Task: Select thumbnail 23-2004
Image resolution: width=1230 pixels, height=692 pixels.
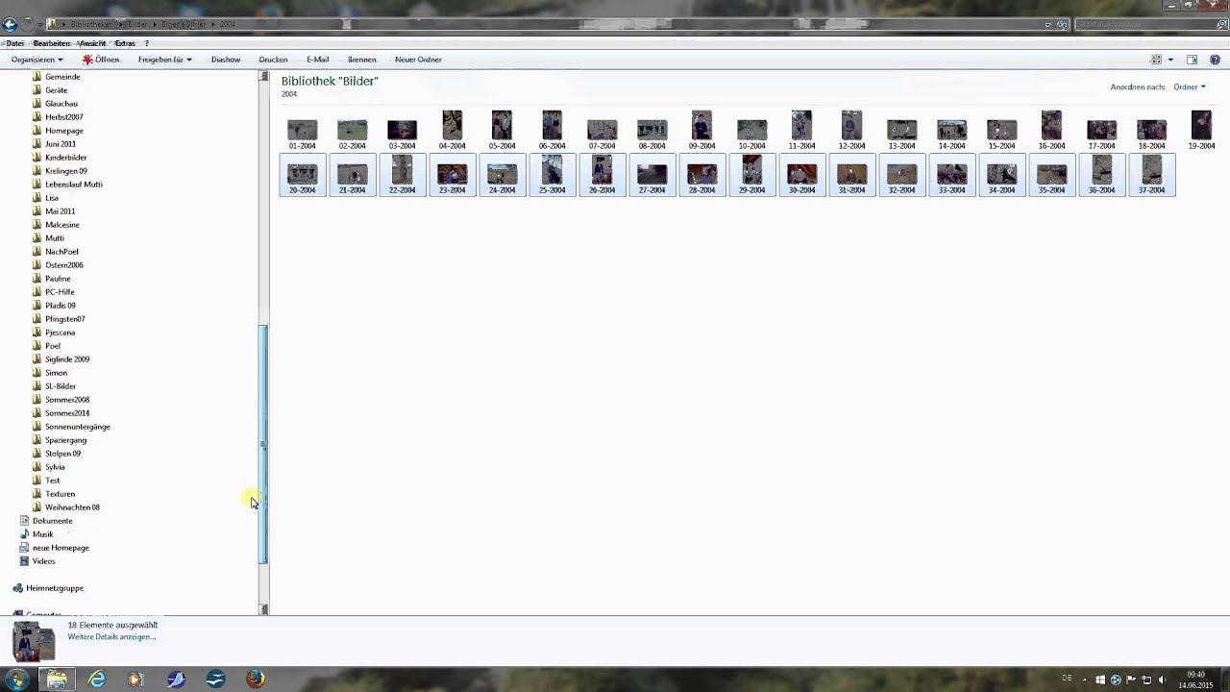Action: [452, 175]
